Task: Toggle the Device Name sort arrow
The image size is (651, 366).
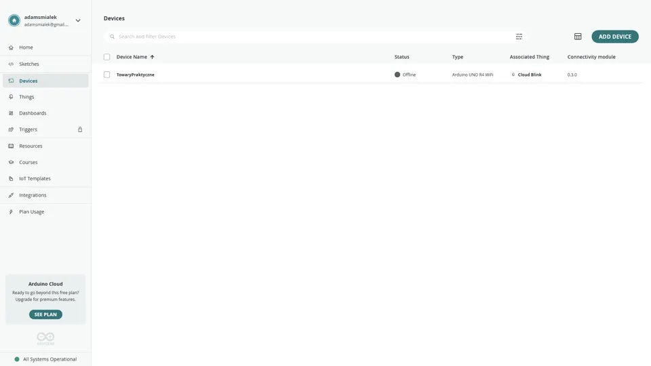Action: pyautogui.click(x=153, y=57)
